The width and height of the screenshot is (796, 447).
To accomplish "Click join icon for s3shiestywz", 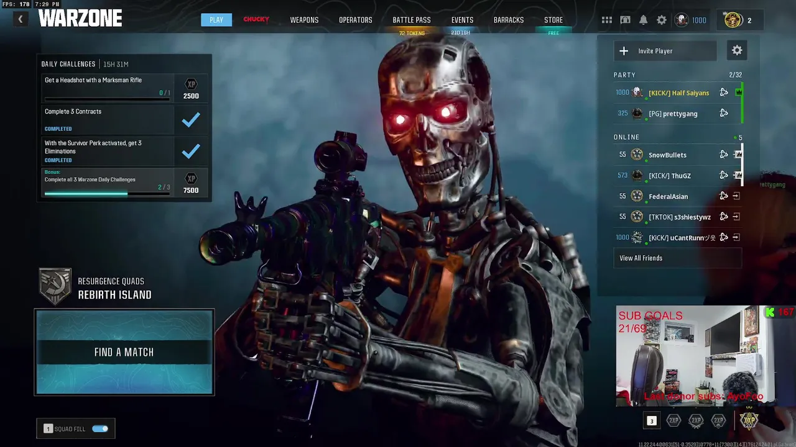I will coord(736,217).
